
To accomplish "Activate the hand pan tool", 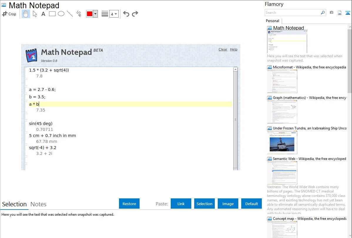I will point(26,14).
